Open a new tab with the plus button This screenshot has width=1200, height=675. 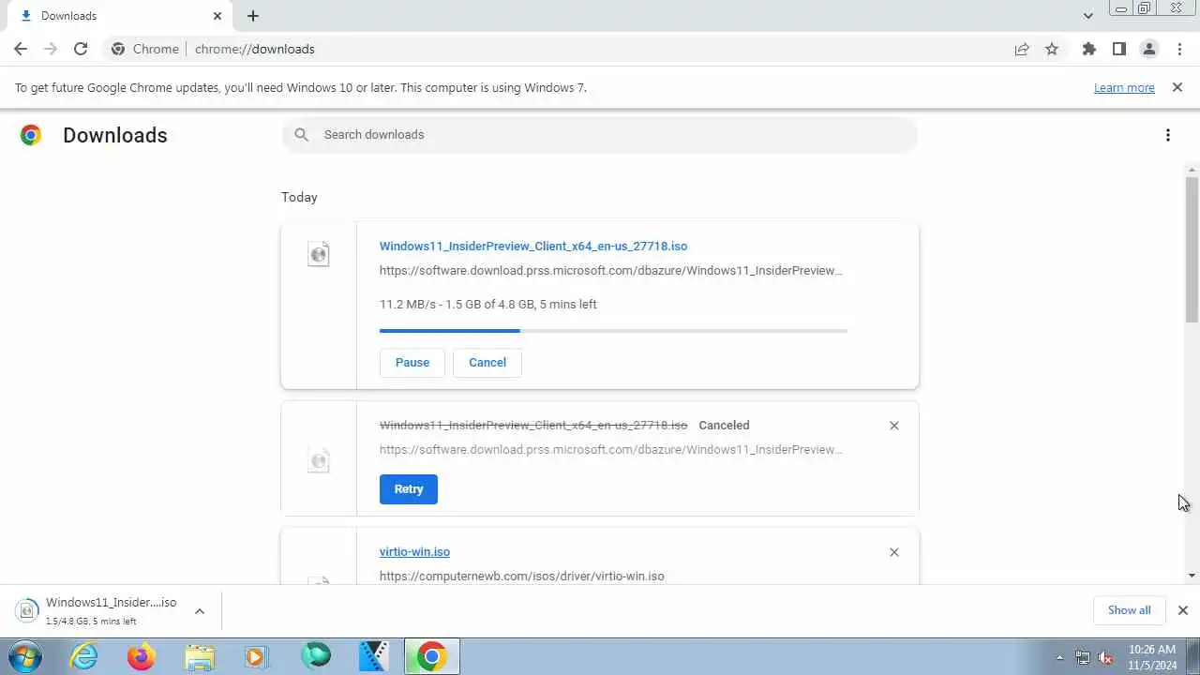tap(253, 16)
